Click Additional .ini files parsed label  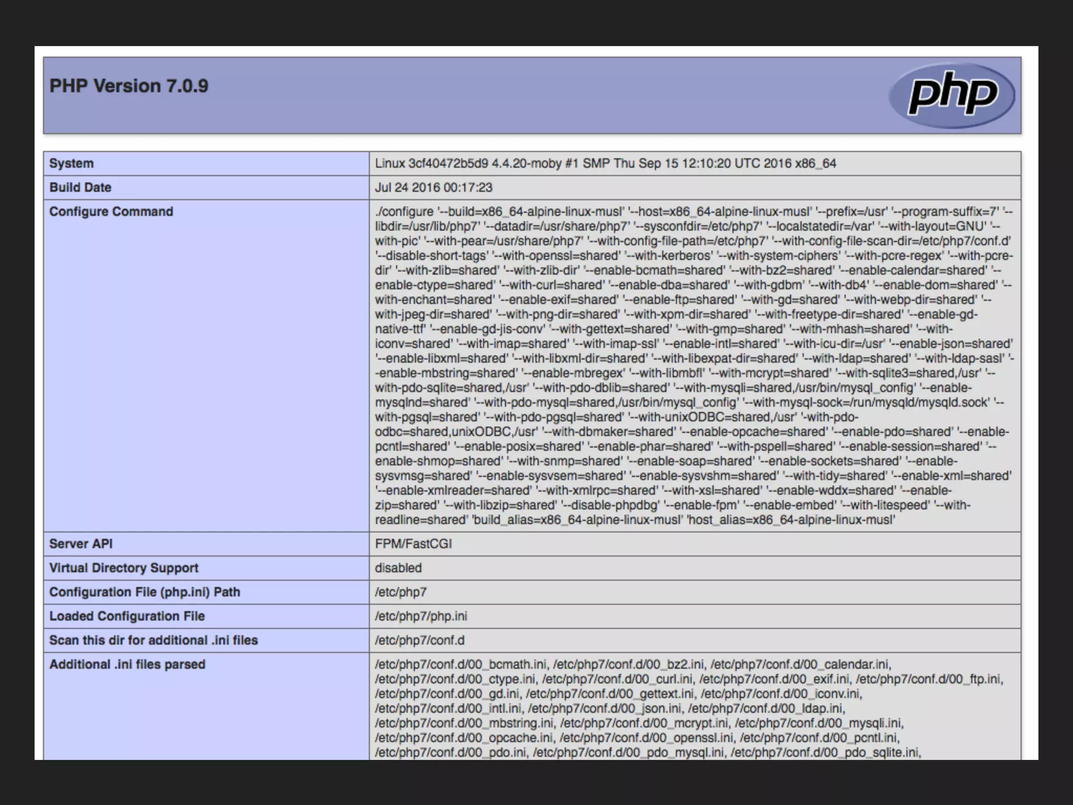[x=127, y=665]
